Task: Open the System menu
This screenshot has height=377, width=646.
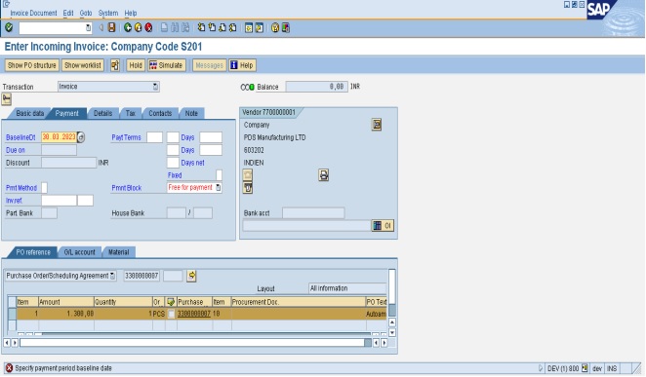Action: click(108, 13)
